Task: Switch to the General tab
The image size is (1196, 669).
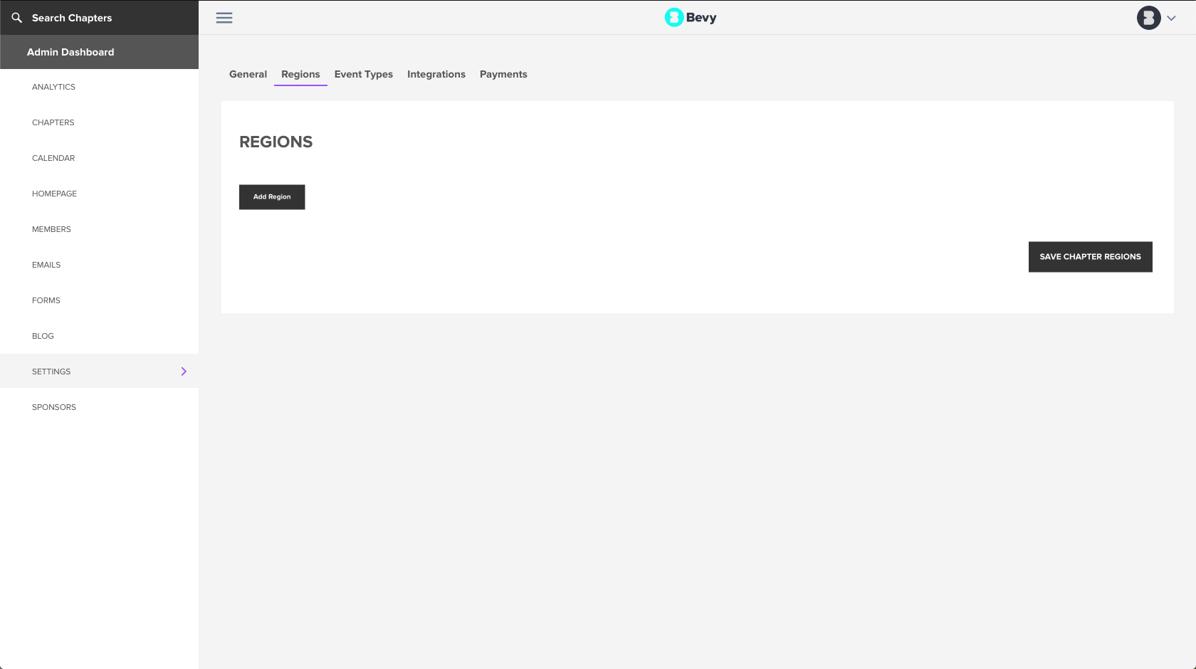Action: (x=248, y=74)
